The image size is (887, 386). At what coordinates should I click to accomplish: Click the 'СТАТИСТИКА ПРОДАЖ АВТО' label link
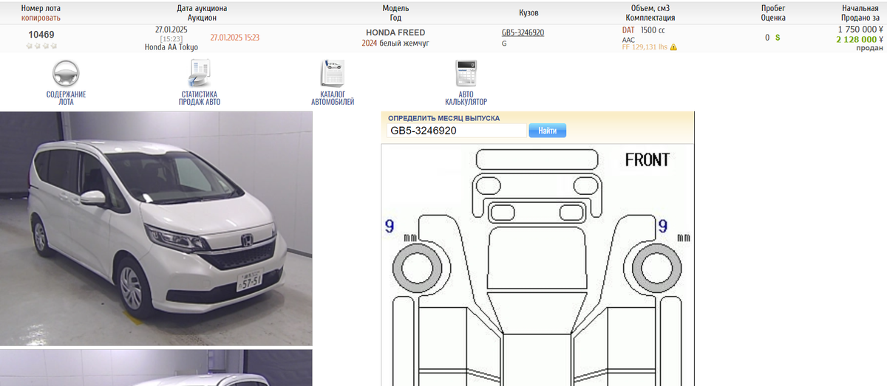(200, 98)
